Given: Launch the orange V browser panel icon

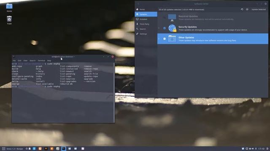Looking at the screenshot, I should click(x=40, y=148).
